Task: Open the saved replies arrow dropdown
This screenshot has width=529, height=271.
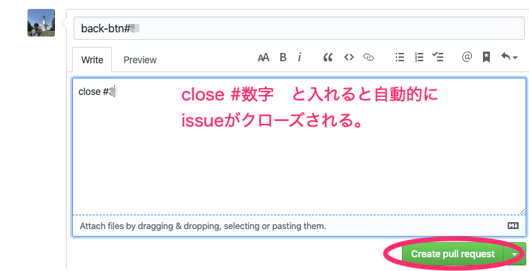Action: (x=510, y=57)
